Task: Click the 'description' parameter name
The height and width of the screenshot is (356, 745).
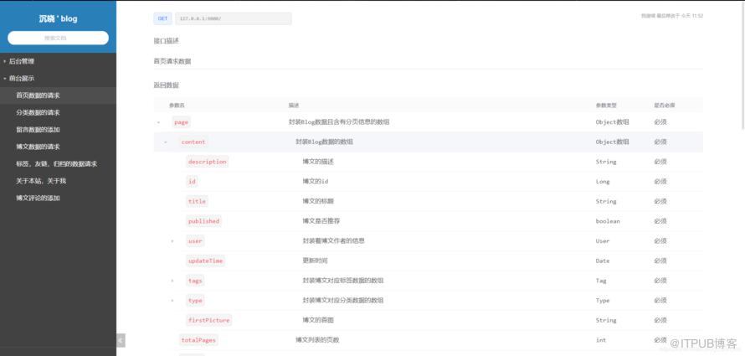Action: point(207,162)
